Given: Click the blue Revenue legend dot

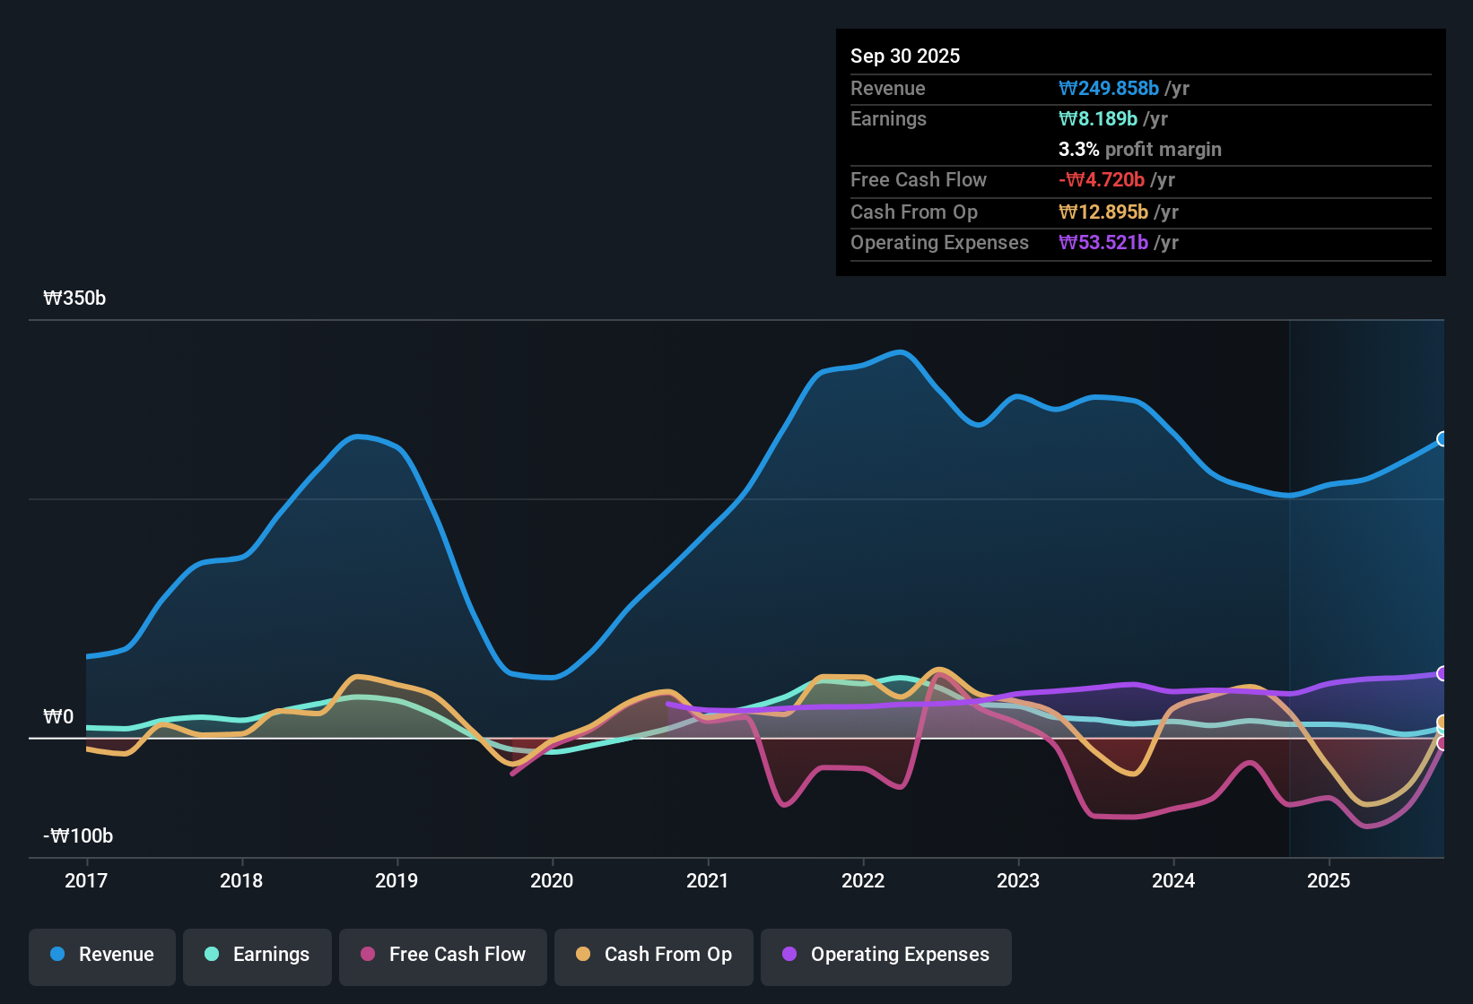Looking at the screenshot, I should (57, 955).
